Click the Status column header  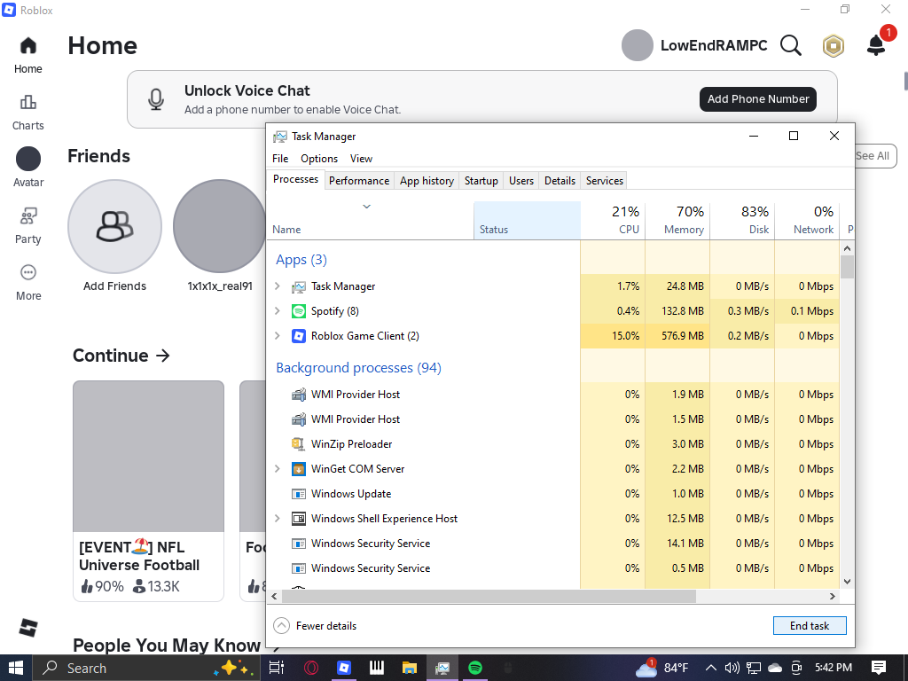coord(527,220)
